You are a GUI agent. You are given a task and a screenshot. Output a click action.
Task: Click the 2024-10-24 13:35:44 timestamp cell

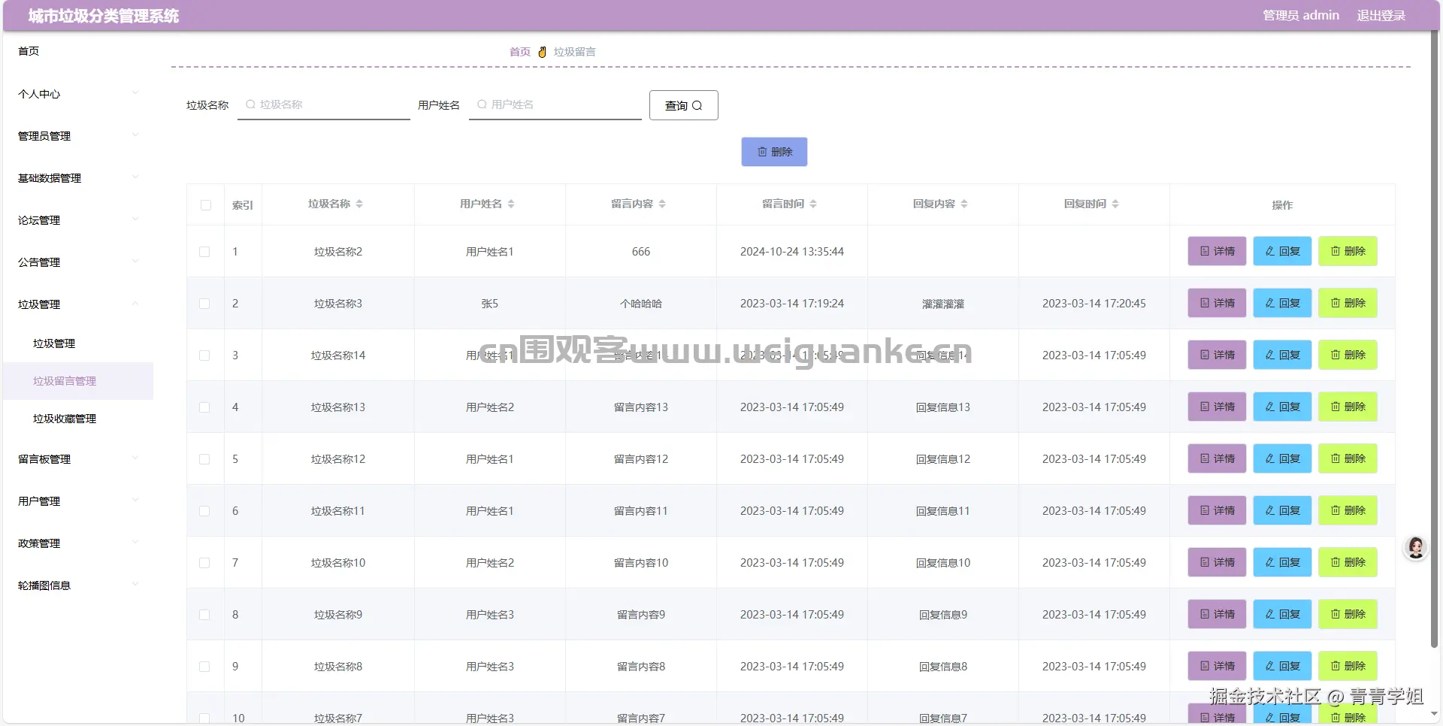click(792, 252)
